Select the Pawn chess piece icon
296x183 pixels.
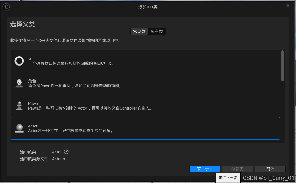pos(19,106)
